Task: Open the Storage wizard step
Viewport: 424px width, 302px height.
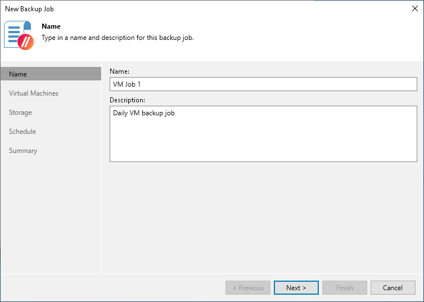Action: (x=21, y=112)
